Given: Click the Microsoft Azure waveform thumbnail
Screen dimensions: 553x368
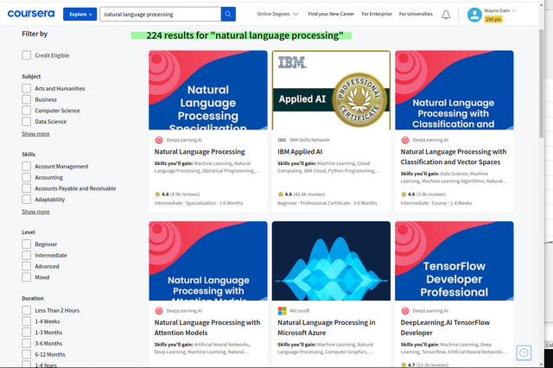Looking at the screenshot, I should (331, 261).
